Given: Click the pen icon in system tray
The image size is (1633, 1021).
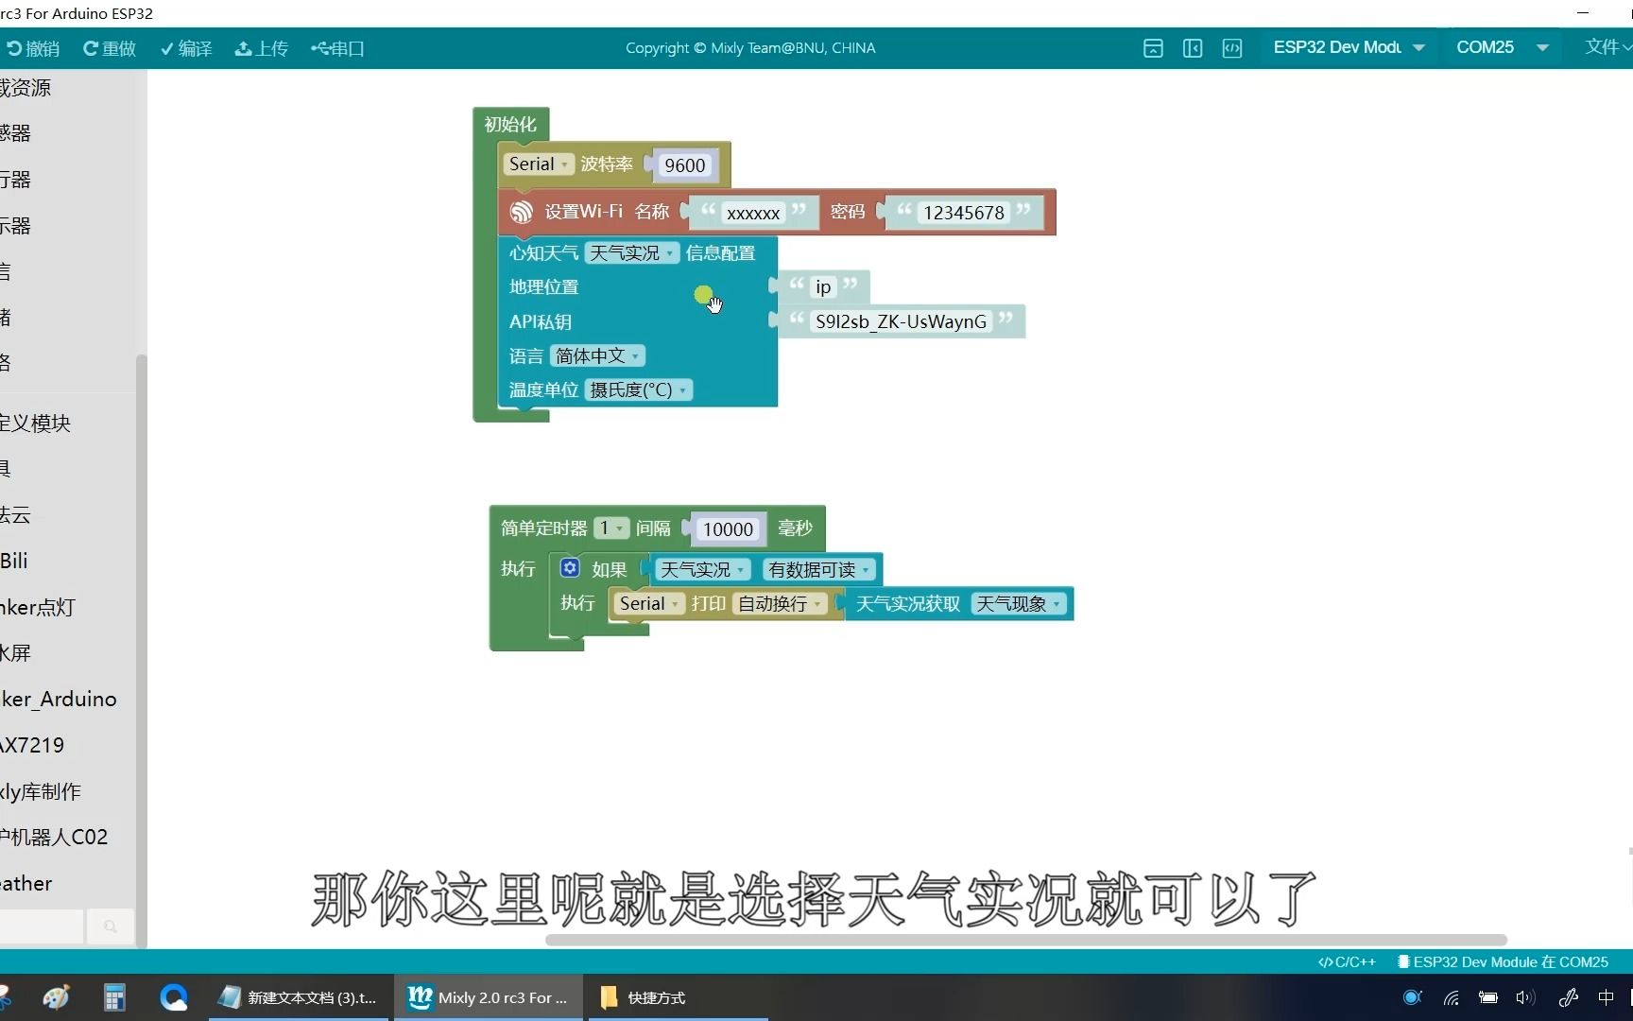Looking at the screenshot, I should click(1569, 997).
